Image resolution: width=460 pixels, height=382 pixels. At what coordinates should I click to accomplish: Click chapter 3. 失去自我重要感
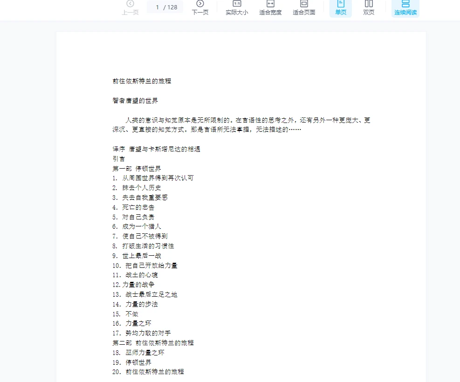140,198
